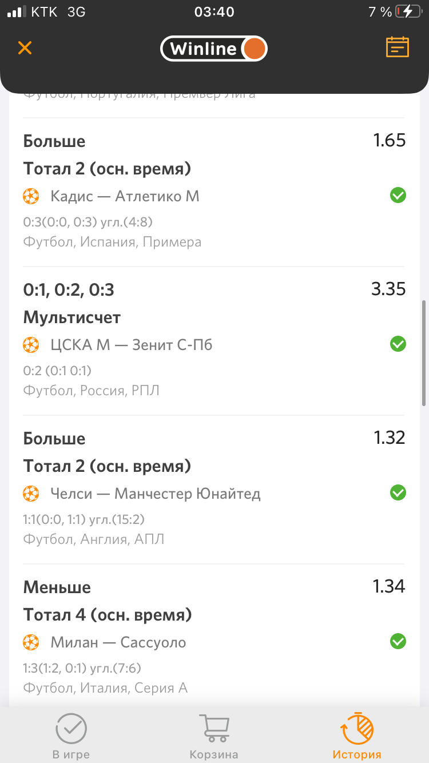Open the Милан — Сассуоло match
429x763 pixels.
coord(118,642)
